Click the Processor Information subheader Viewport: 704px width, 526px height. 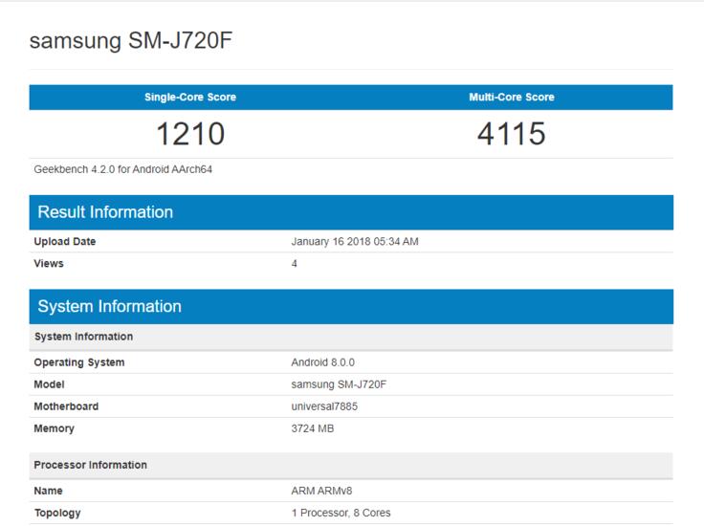tap(351, 466)
